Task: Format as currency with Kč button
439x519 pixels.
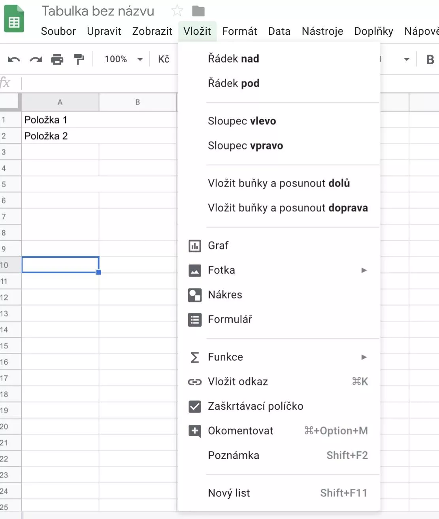Action: (x=164, y=59)
